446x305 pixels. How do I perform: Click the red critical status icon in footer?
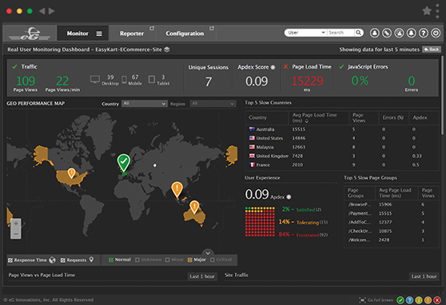coord(437,300)
